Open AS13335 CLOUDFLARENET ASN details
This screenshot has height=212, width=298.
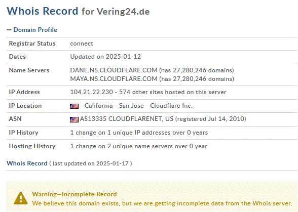coord(127,119)
